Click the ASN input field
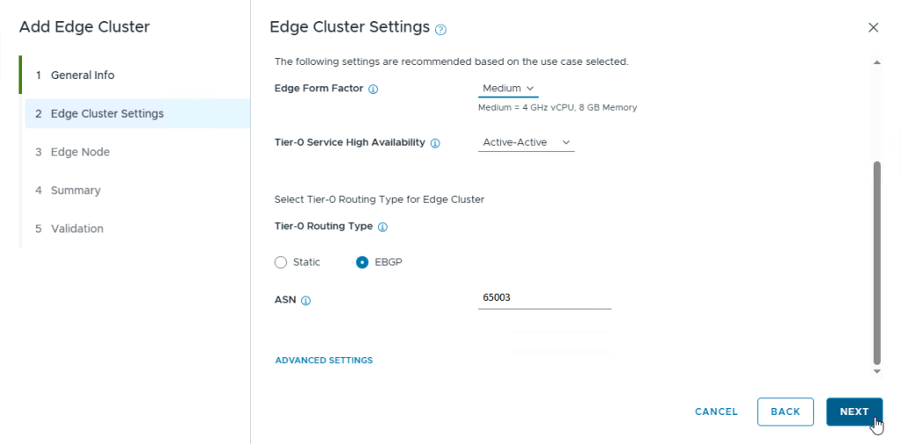 click(544, 298)
